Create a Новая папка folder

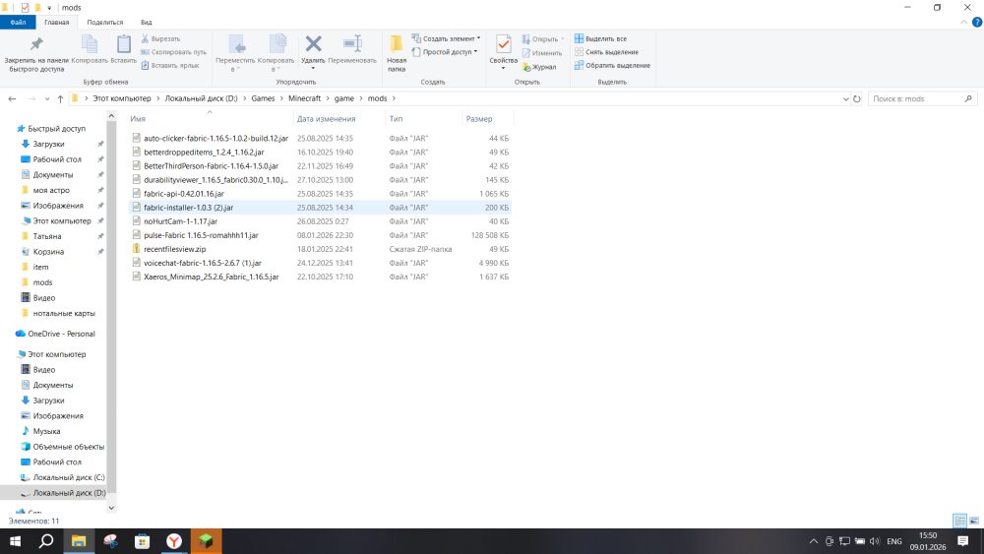click(397, 53)
